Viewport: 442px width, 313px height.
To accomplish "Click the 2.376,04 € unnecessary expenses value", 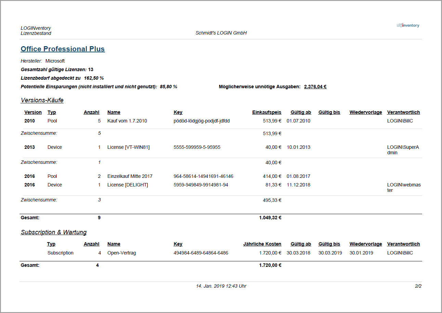I will [x=315, y=87].
